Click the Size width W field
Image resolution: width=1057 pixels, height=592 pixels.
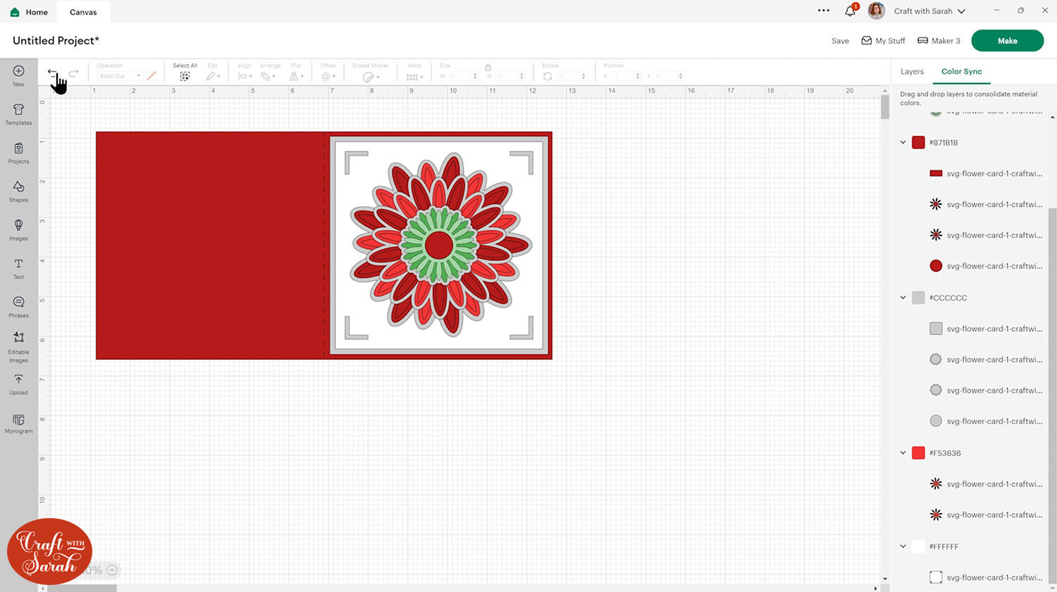point(463,76)
